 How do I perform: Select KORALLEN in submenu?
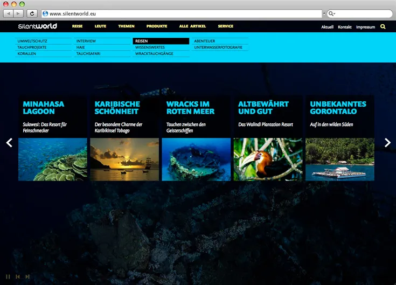[x=44, y=54]
